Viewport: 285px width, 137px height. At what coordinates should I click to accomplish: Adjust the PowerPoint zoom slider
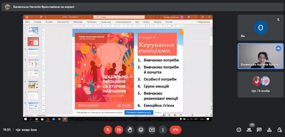pyautogui.click(x=192, y=115)
